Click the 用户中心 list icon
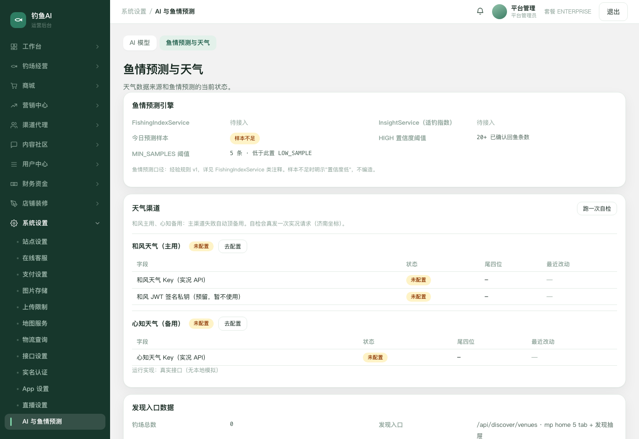639x439 pixels. click(14, 164)
